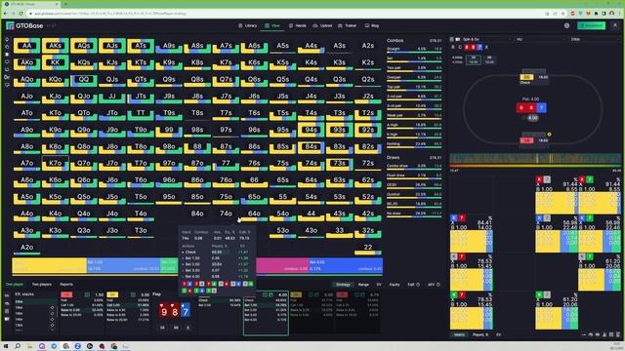The width and height of the screenshot is (625, 351).
Task: Open the user account icon
Action: (x=615, y=25)
